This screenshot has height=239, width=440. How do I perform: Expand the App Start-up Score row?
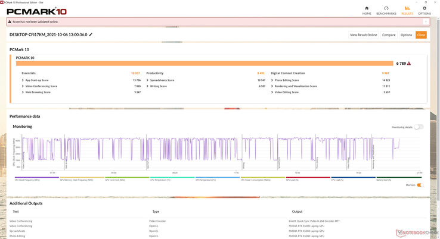coord(23,80)
